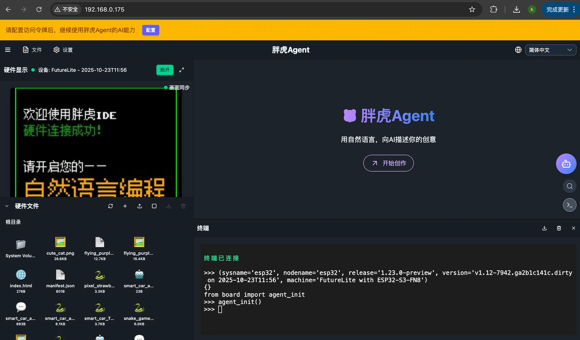Toggle the hamburger menu at top left
This screenshot has height=340, width=580.
8,50
